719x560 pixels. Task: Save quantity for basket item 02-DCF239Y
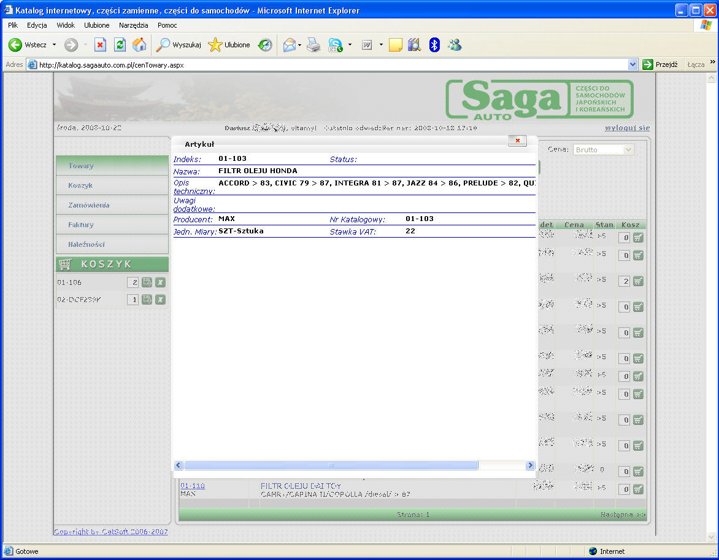(x=147, y=300)
